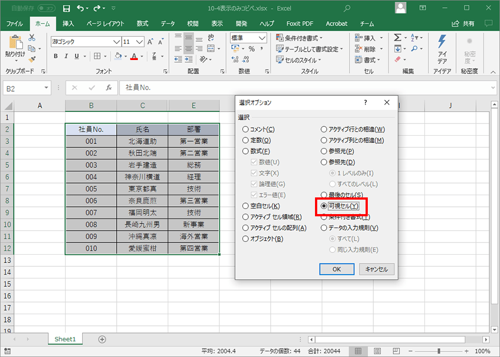This screenshot has height=357, width=500.
Task: Open the font size dropdown showing 11
Action: [x=141, y=42]
